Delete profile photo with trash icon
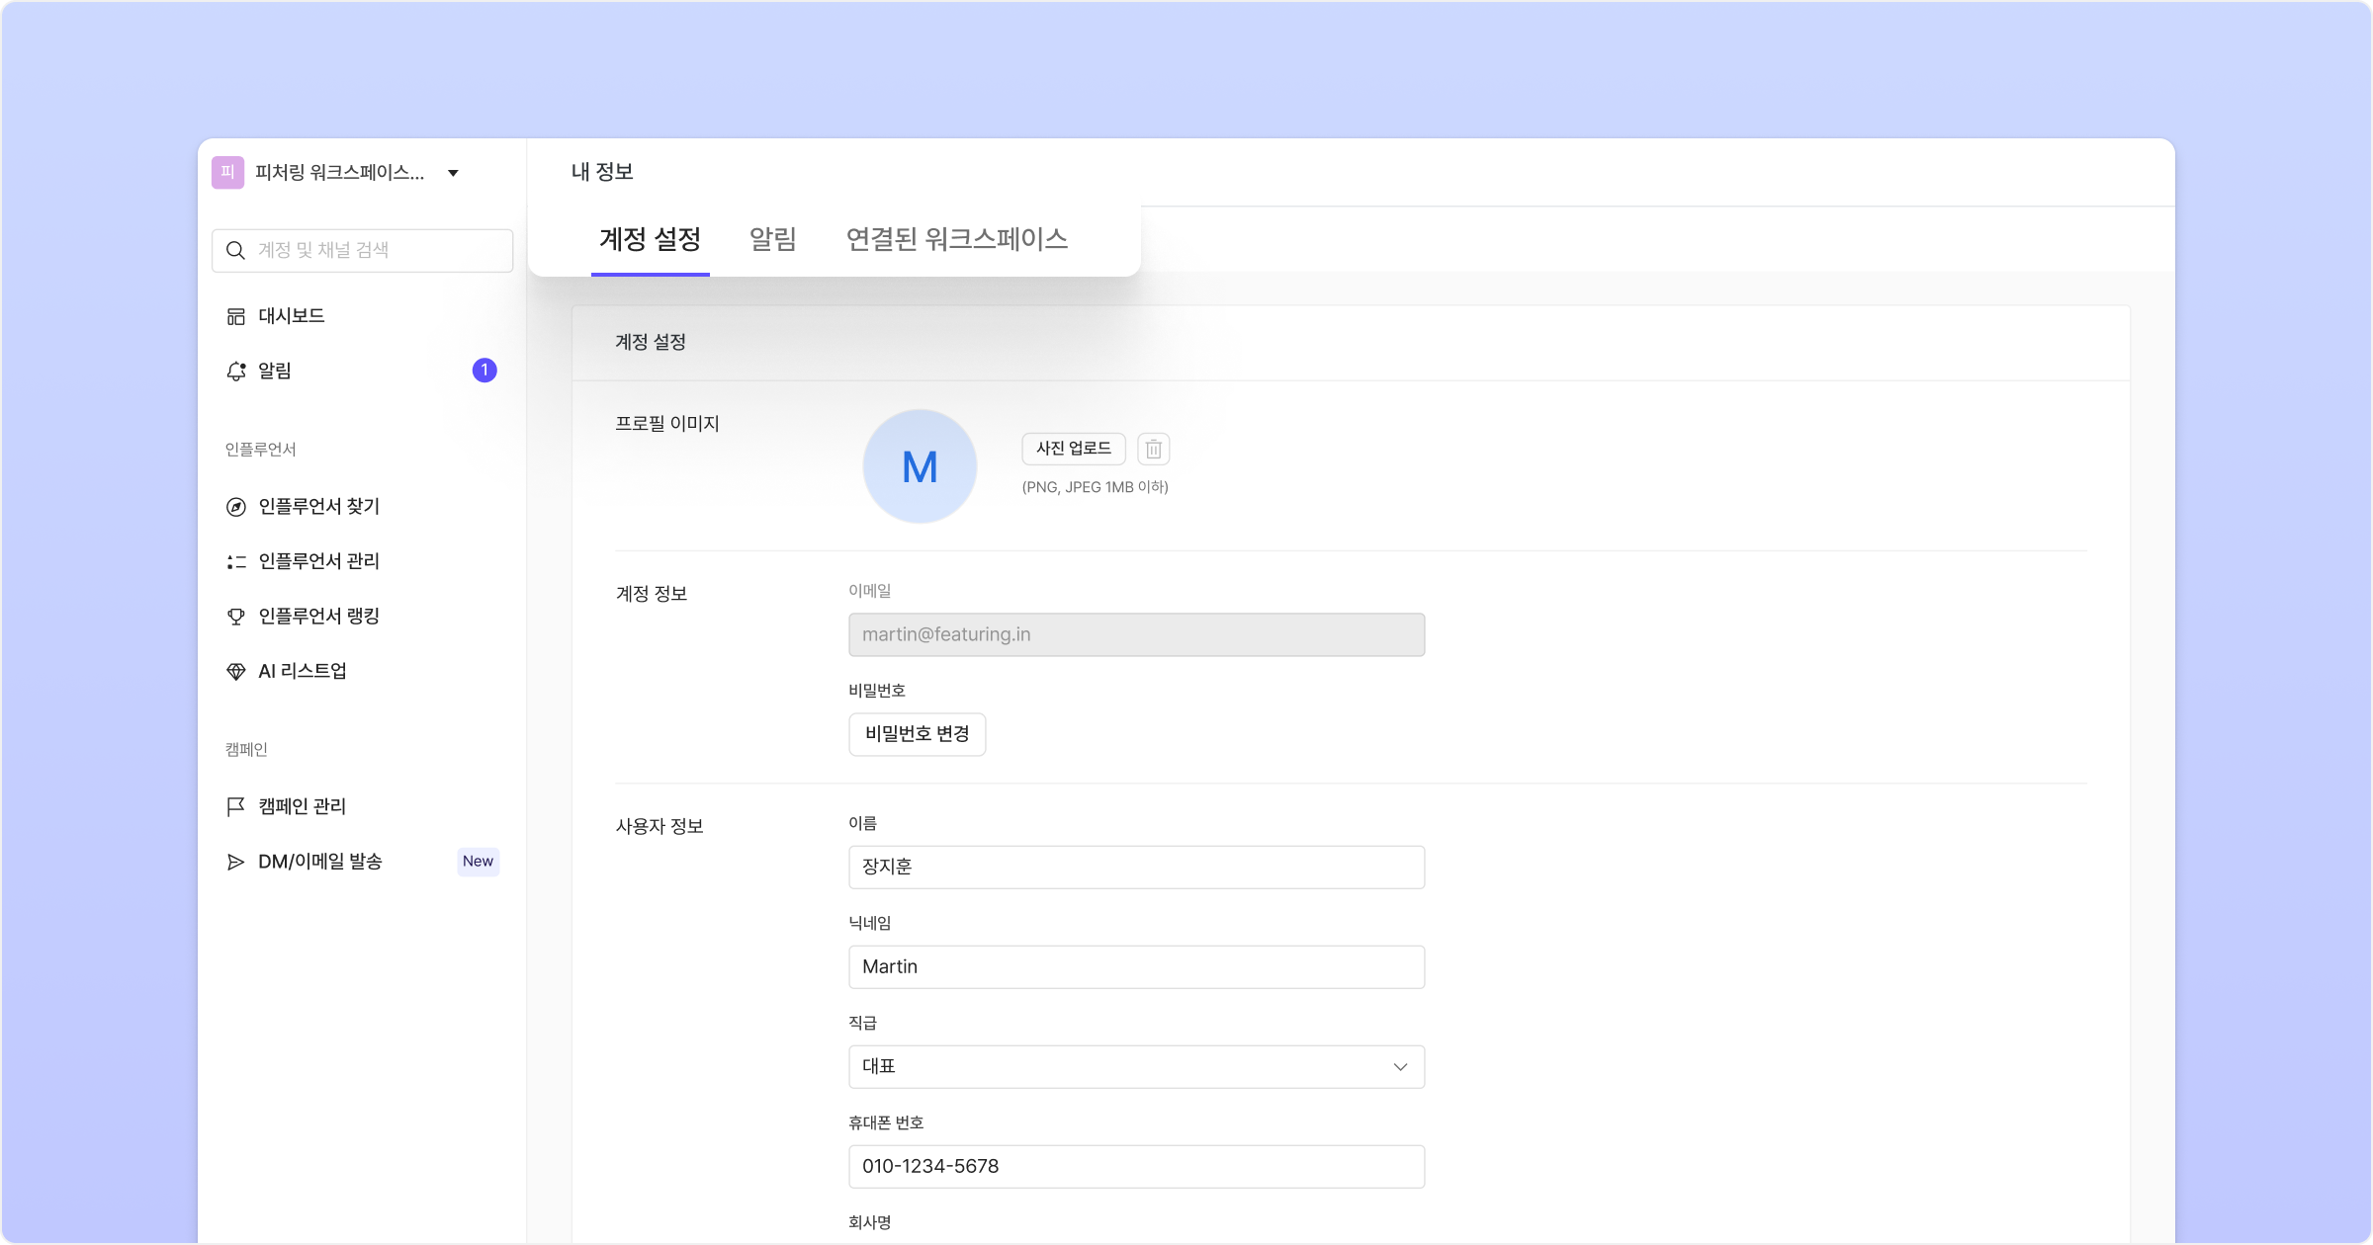 1153,449
